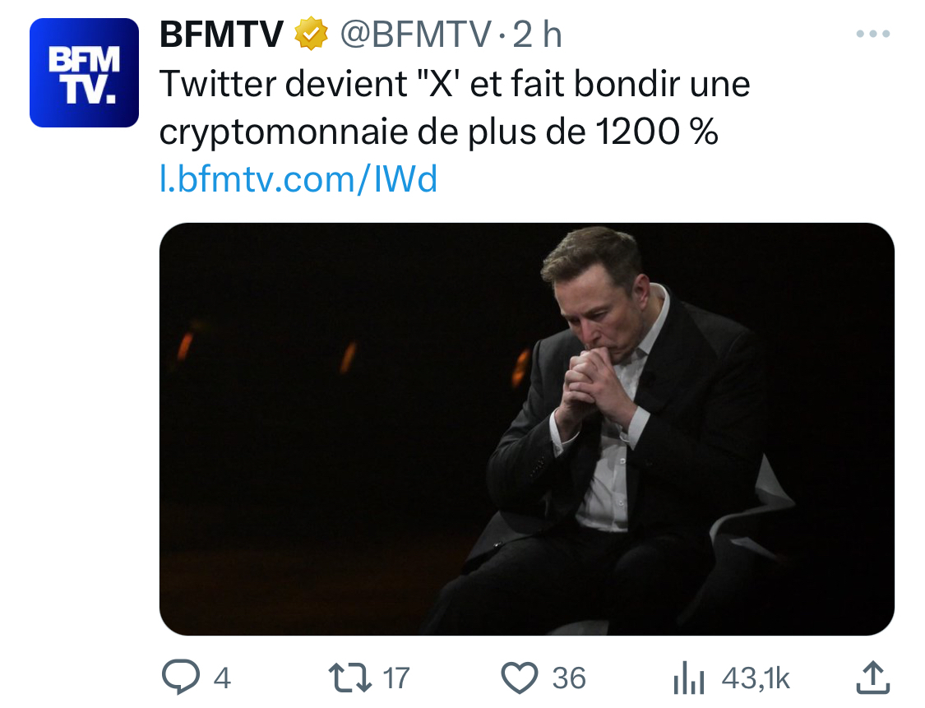This screenshot has width=925, height=708.
Task: Click the gold verified badge
Action: coord(311,35)
